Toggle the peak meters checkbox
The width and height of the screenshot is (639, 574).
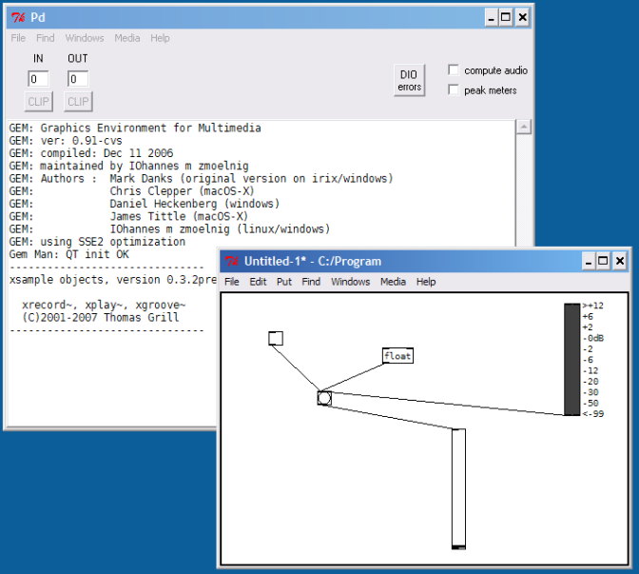click(x=454, y=89)
